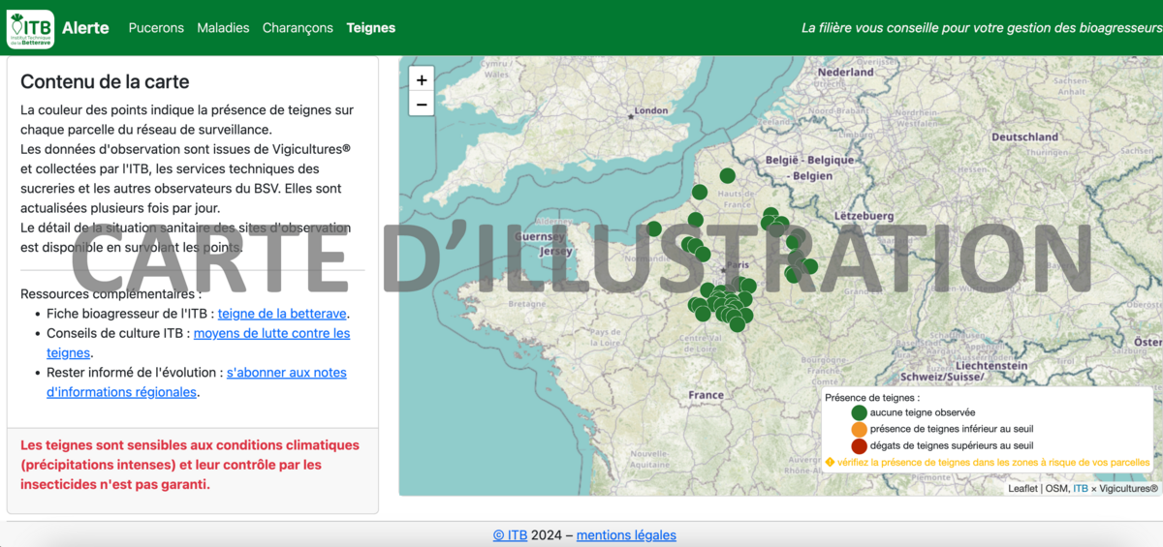Image resolution: width=1163 pixels, height=547 pixels.
Task: Zoom out on the map
Action: [x=422, y=105]
